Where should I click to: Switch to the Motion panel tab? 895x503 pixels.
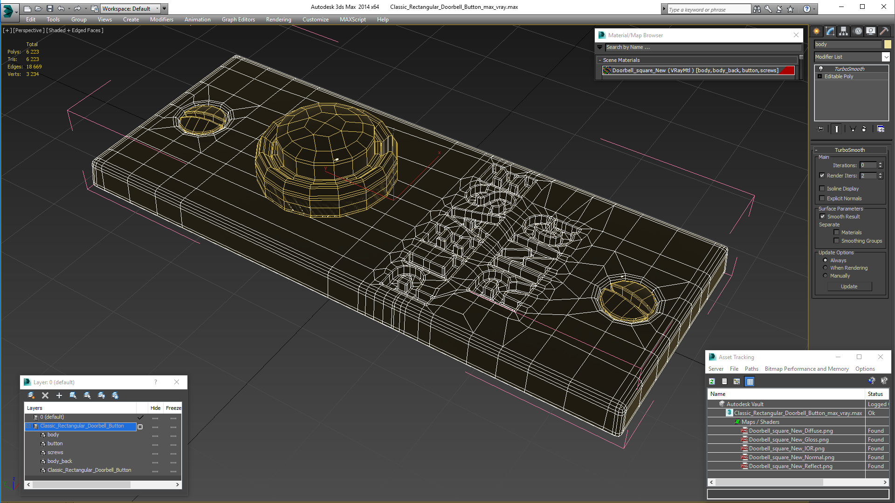point(858,31)
